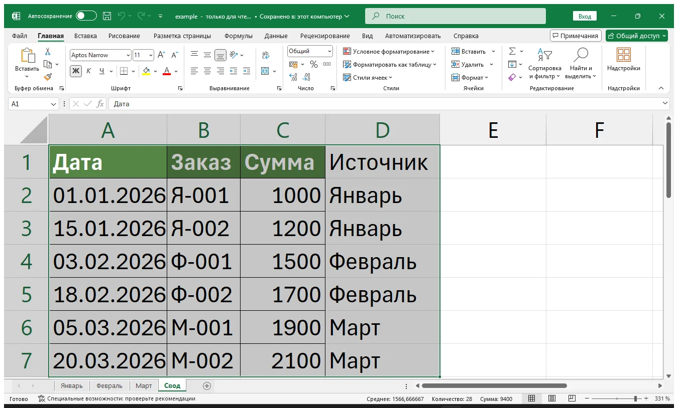Decrease font size with the smaller A icon

coord(175,55)
